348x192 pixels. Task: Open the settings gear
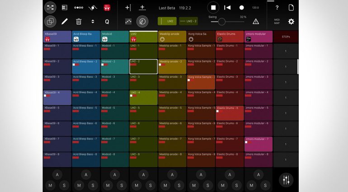tap(291, 21)
